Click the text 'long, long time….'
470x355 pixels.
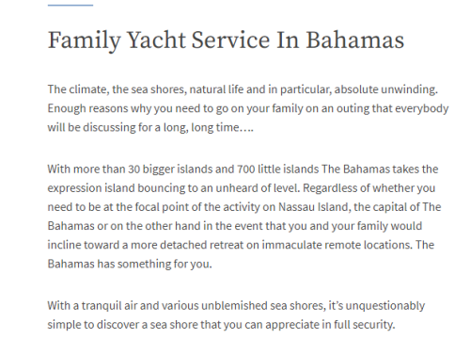coord(222,128)
